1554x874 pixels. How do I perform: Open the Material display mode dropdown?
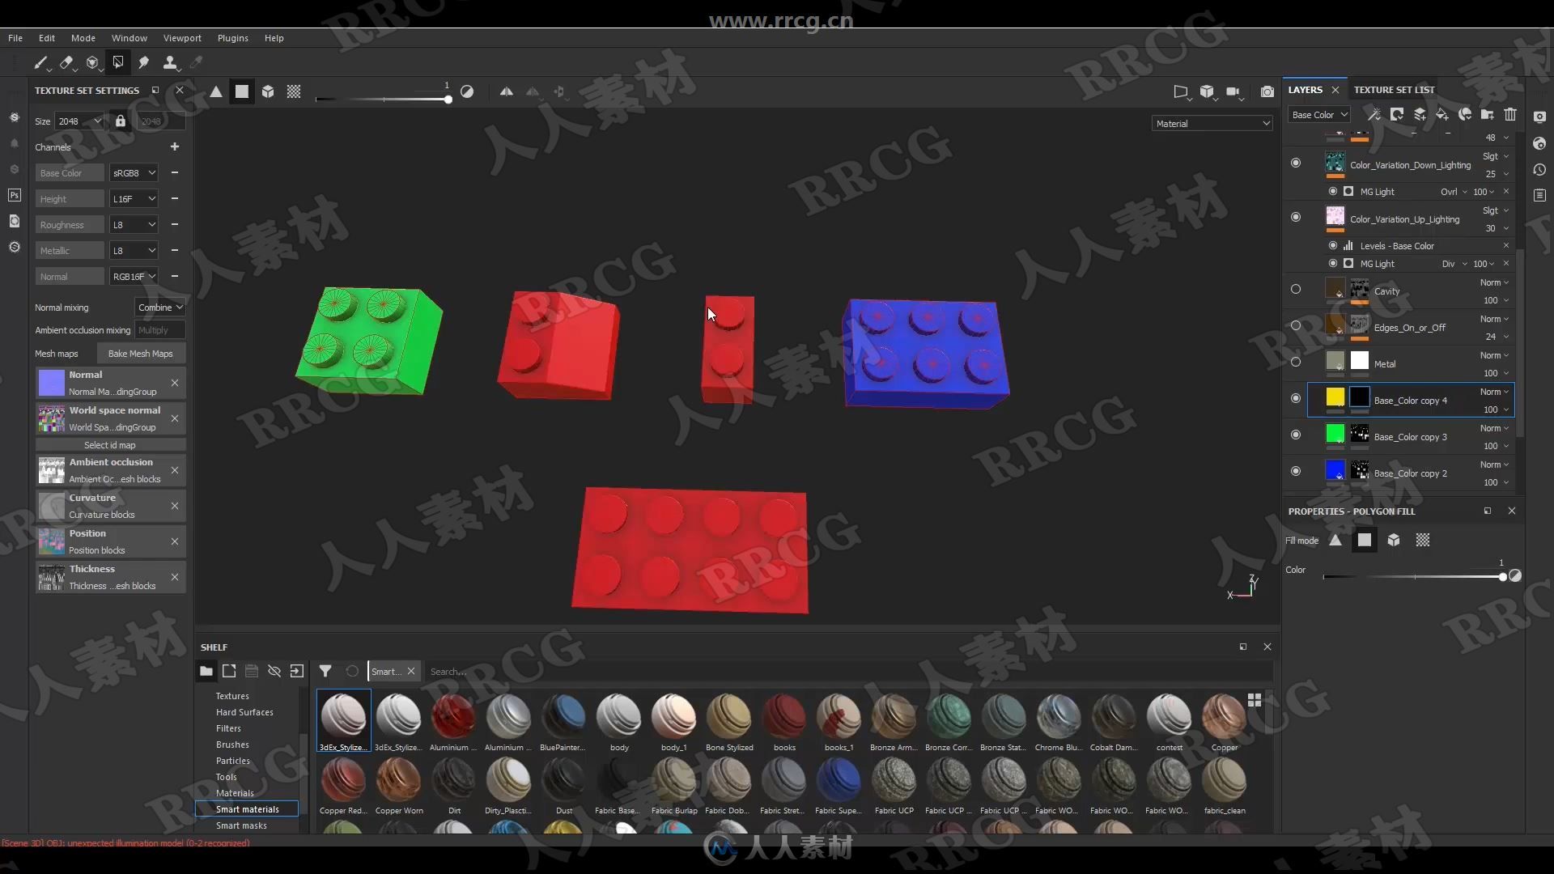coord(1210,123)
